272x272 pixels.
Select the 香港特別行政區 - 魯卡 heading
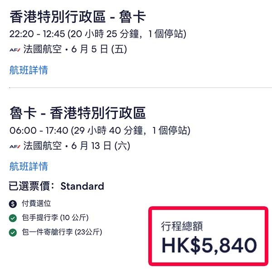(x=78, y=16)
